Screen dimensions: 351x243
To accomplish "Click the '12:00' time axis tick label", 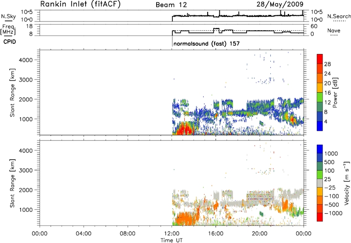I will (x=172, y=234).
